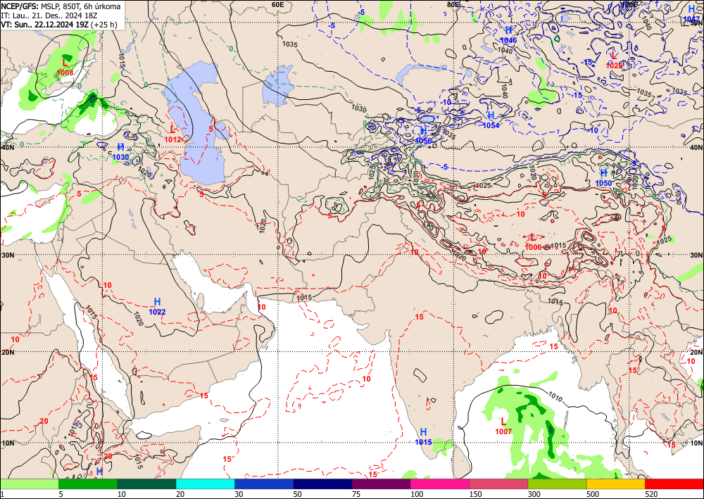Select the cyan 20–30 legend swatch
This screenshot has height=499, width=704.
[205, 484]
